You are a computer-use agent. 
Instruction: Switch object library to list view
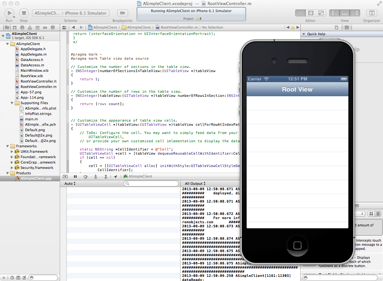coord(378,214)
